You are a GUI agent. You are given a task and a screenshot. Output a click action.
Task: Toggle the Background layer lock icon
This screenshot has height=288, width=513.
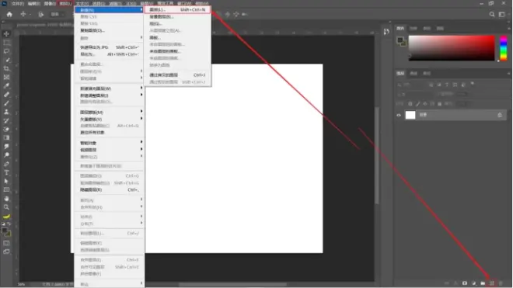[x=500, y=115]
